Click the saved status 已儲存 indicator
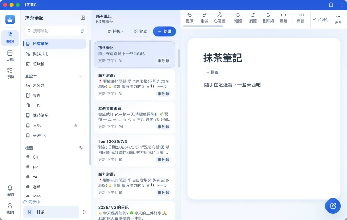This screenshot has width=347, height=220. 321,19
